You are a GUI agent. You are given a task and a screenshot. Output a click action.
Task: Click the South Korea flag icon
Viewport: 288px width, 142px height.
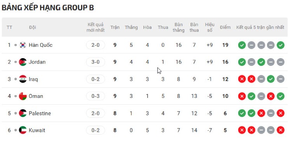click(23, 45)
